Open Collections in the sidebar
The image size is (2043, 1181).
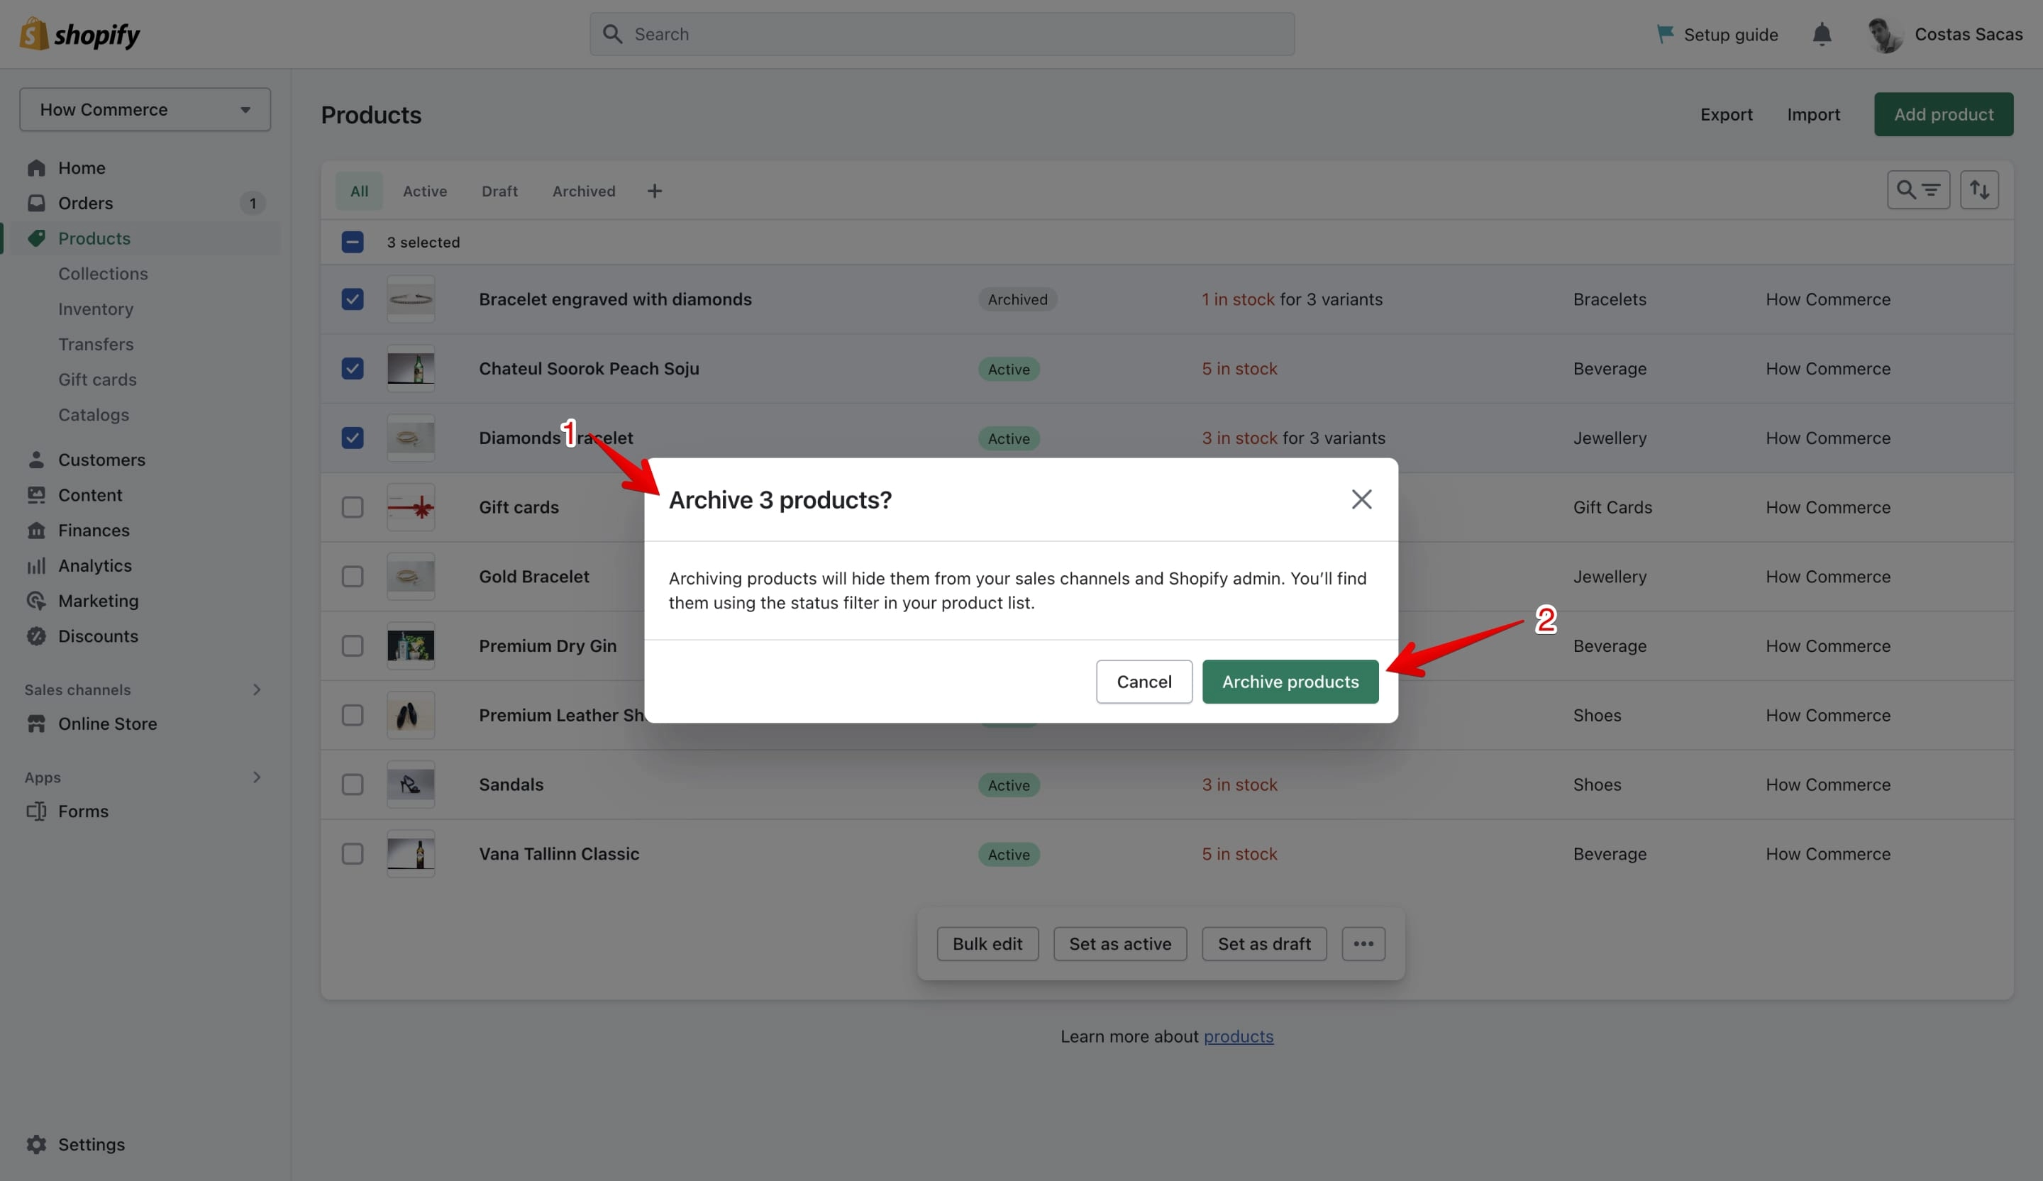click(103, 274)
